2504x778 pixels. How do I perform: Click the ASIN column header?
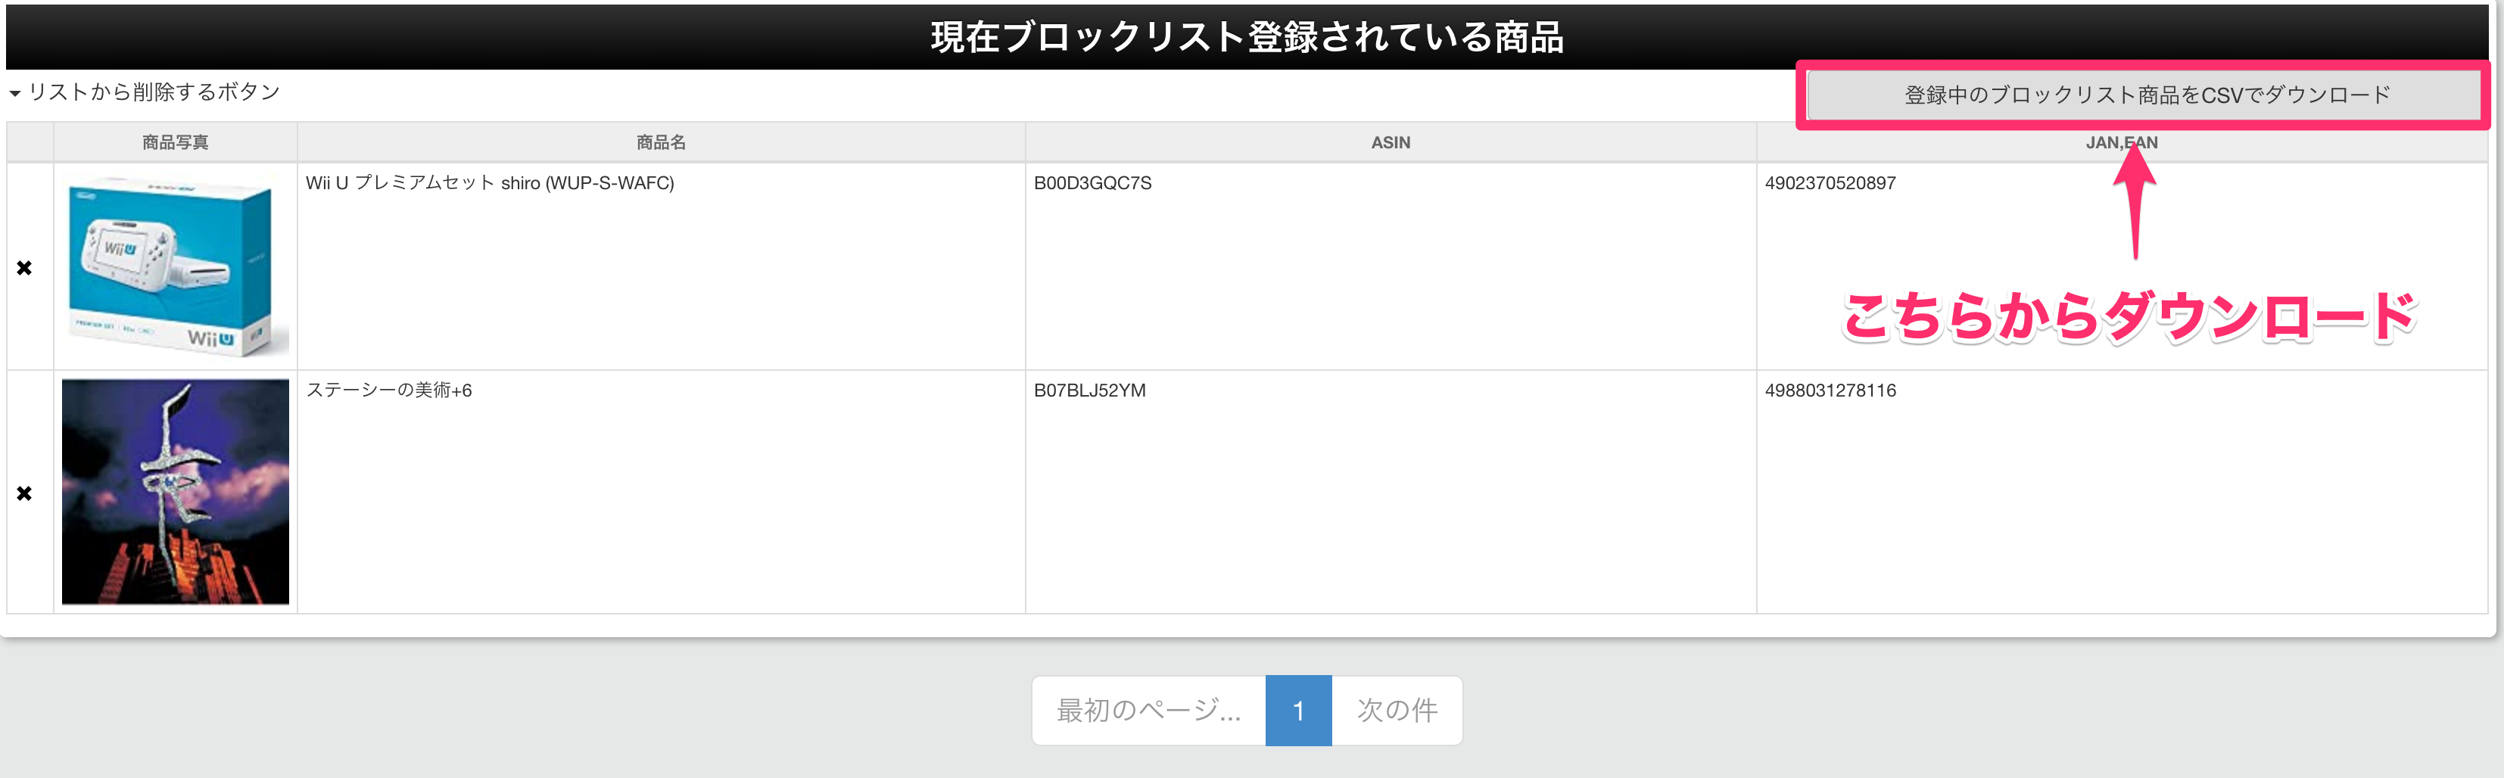click(1390, 143)
